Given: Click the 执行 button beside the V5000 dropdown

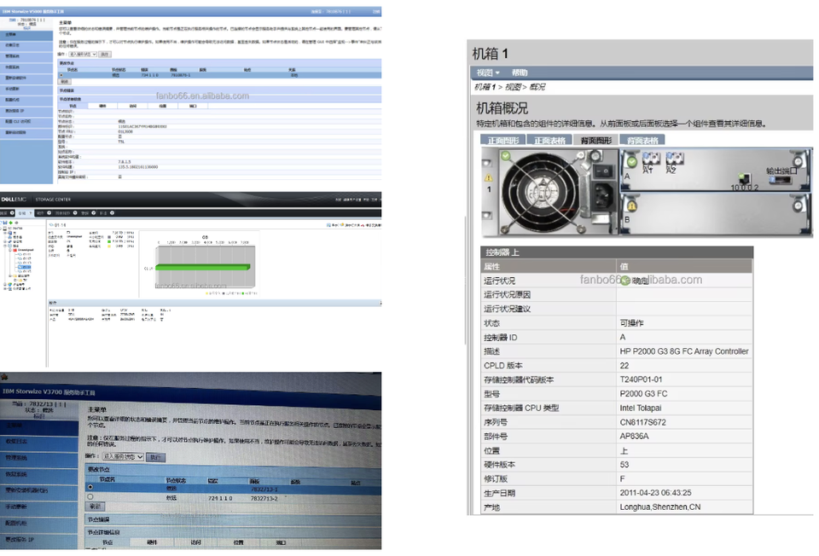Looking at the screenshot, I should click(104, 55).
